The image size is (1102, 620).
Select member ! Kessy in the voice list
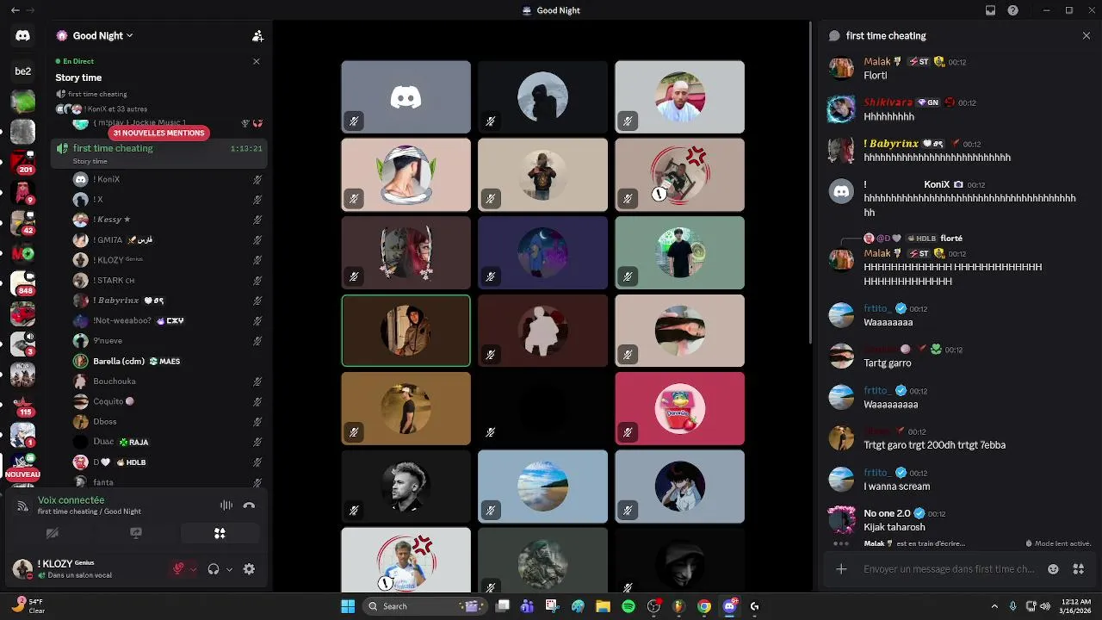click(x=169, y=220)
